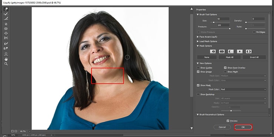Screen dimensions: 274x137
Task: Click the Properties panel title
Action: 201,10
